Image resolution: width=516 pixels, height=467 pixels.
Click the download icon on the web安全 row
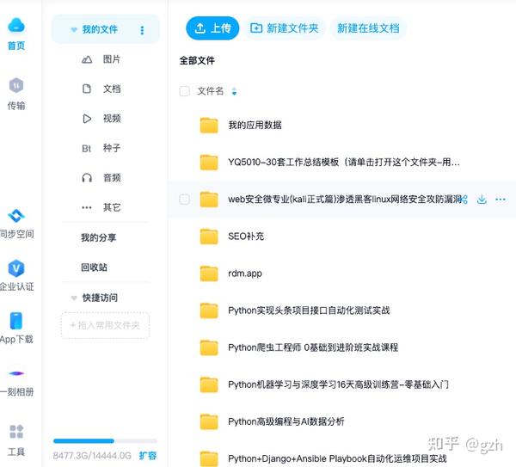click(x=482, y=200)
